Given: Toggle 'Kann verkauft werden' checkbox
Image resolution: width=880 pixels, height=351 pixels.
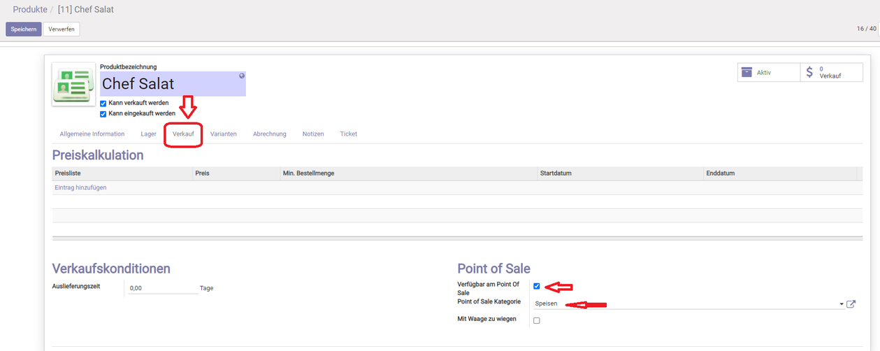Looking at the screenshot, I should click(103, 103).
